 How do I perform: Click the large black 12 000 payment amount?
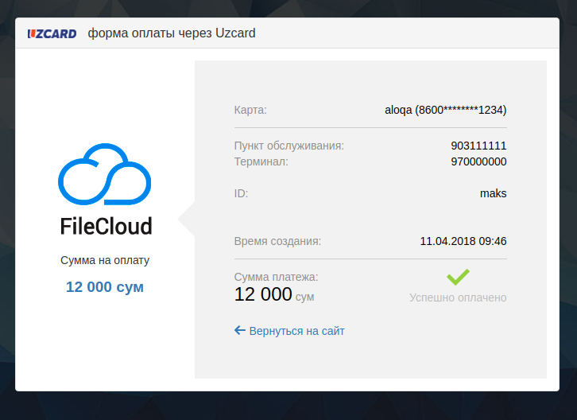pos(263,294)
